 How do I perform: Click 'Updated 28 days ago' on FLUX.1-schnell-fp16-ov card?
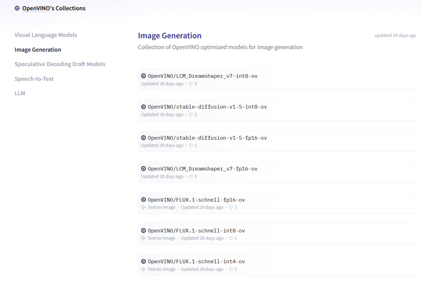pos(202,207)
